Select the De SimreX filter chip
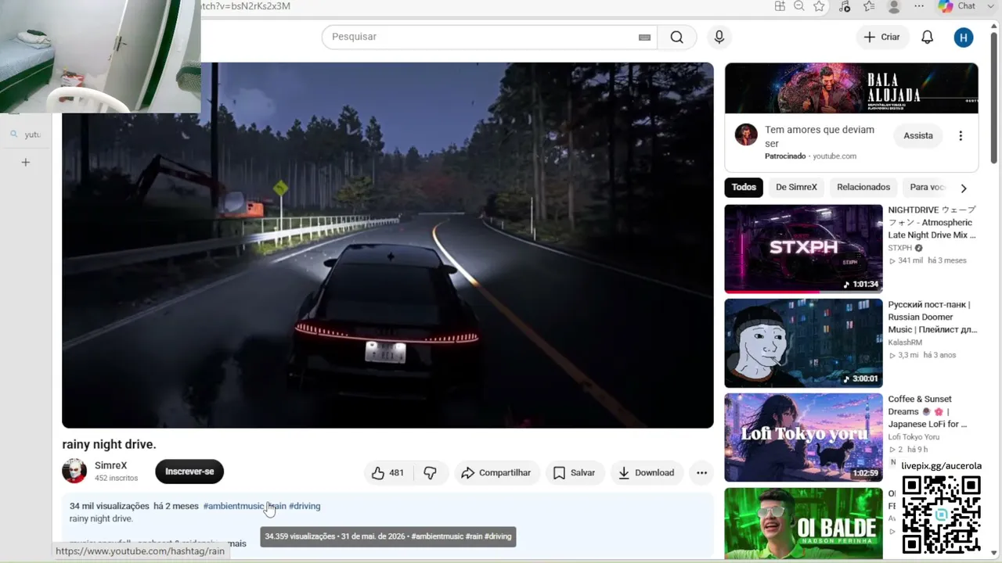The height and width of the screenshot is (563, 1002). point(796,187)
